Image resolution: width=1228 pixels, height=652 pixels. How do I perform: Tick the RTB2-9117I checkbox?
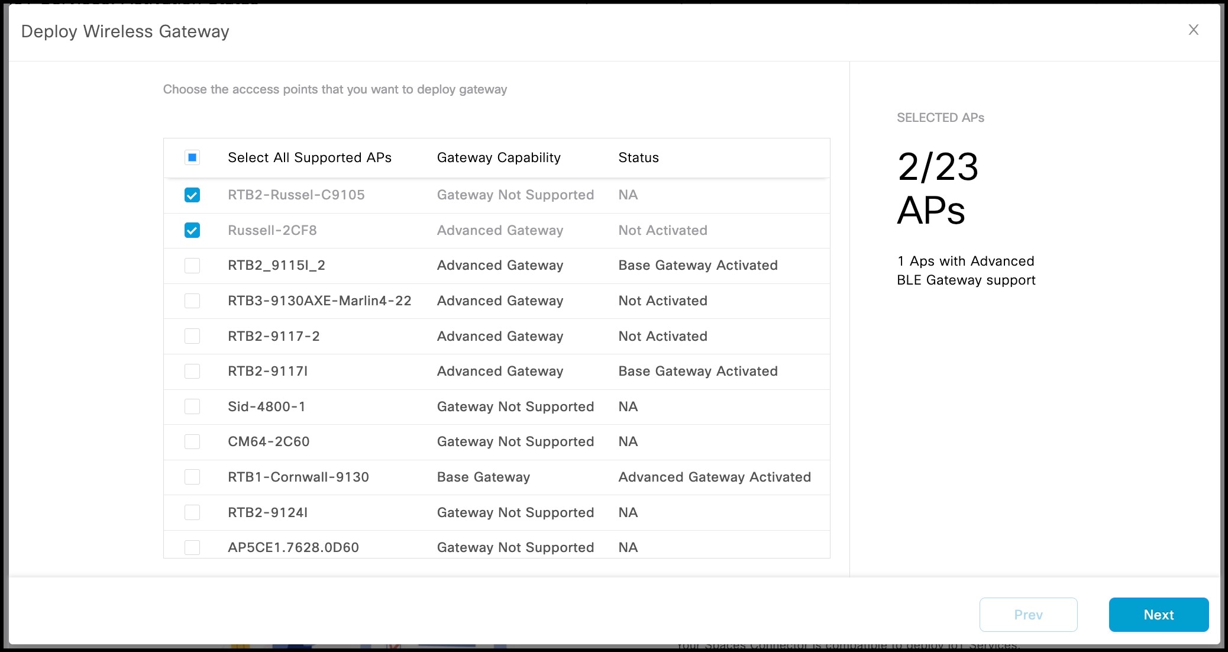(192, 372)
